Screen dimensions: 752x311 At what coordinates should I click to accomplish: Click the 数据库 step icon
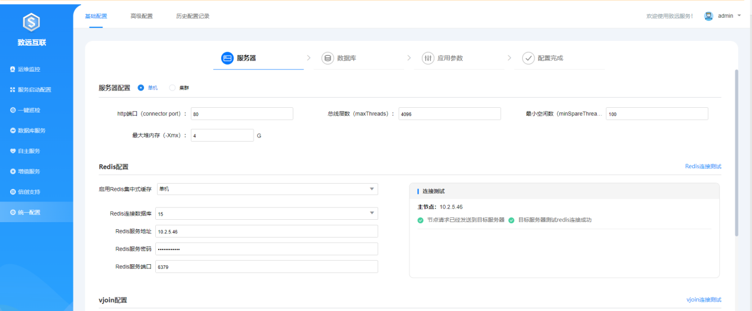click(327, 58)
